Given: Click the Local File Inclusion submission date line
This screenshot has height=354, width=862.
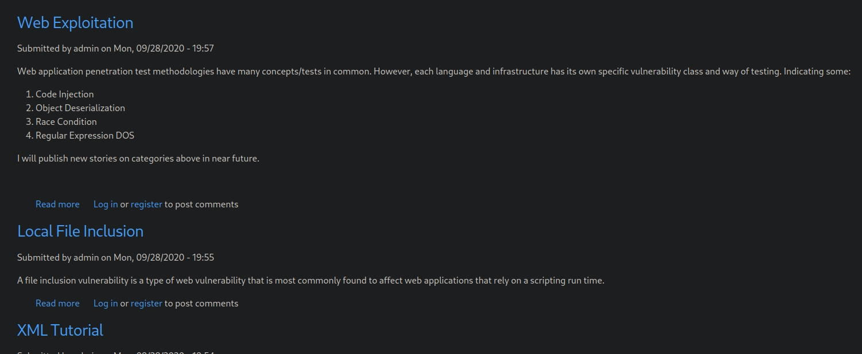Looking at the screenshot, I should click(115, 258).
